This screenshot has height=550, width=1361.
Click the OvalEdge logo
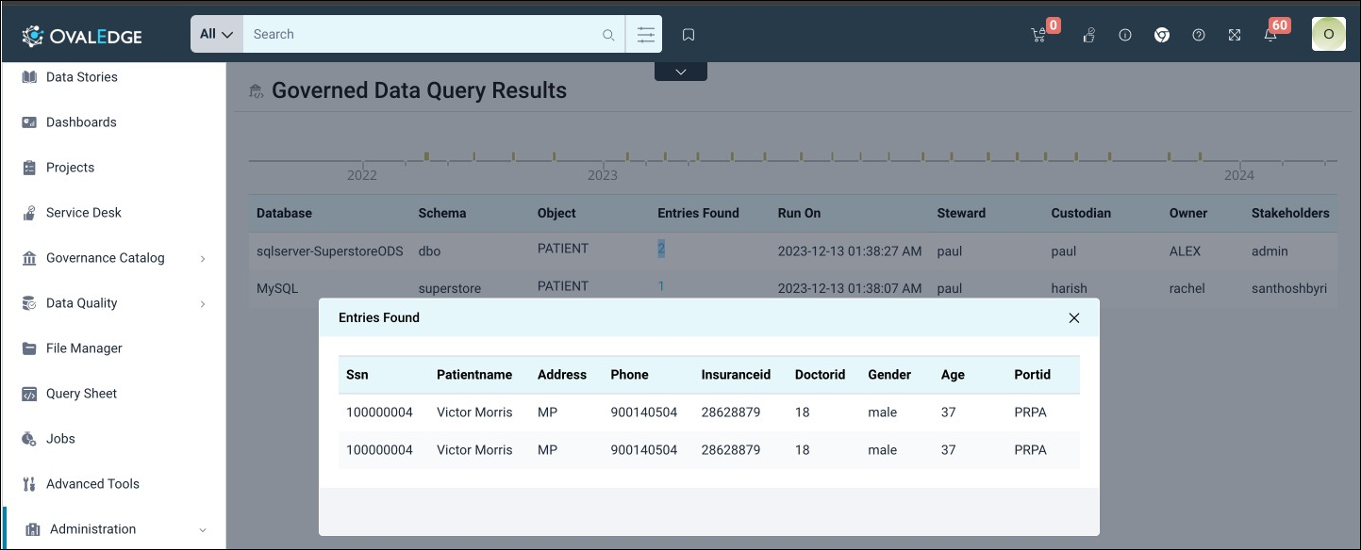tap(82, 36)
